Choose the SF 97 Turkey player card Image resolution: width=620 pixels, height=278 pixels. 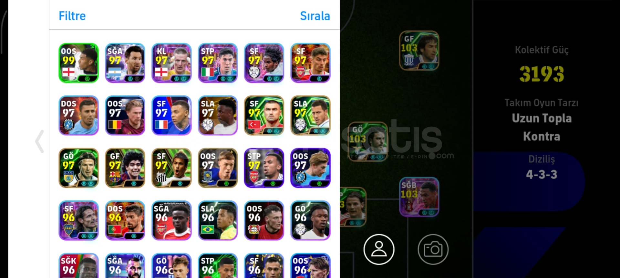[264, 115]
